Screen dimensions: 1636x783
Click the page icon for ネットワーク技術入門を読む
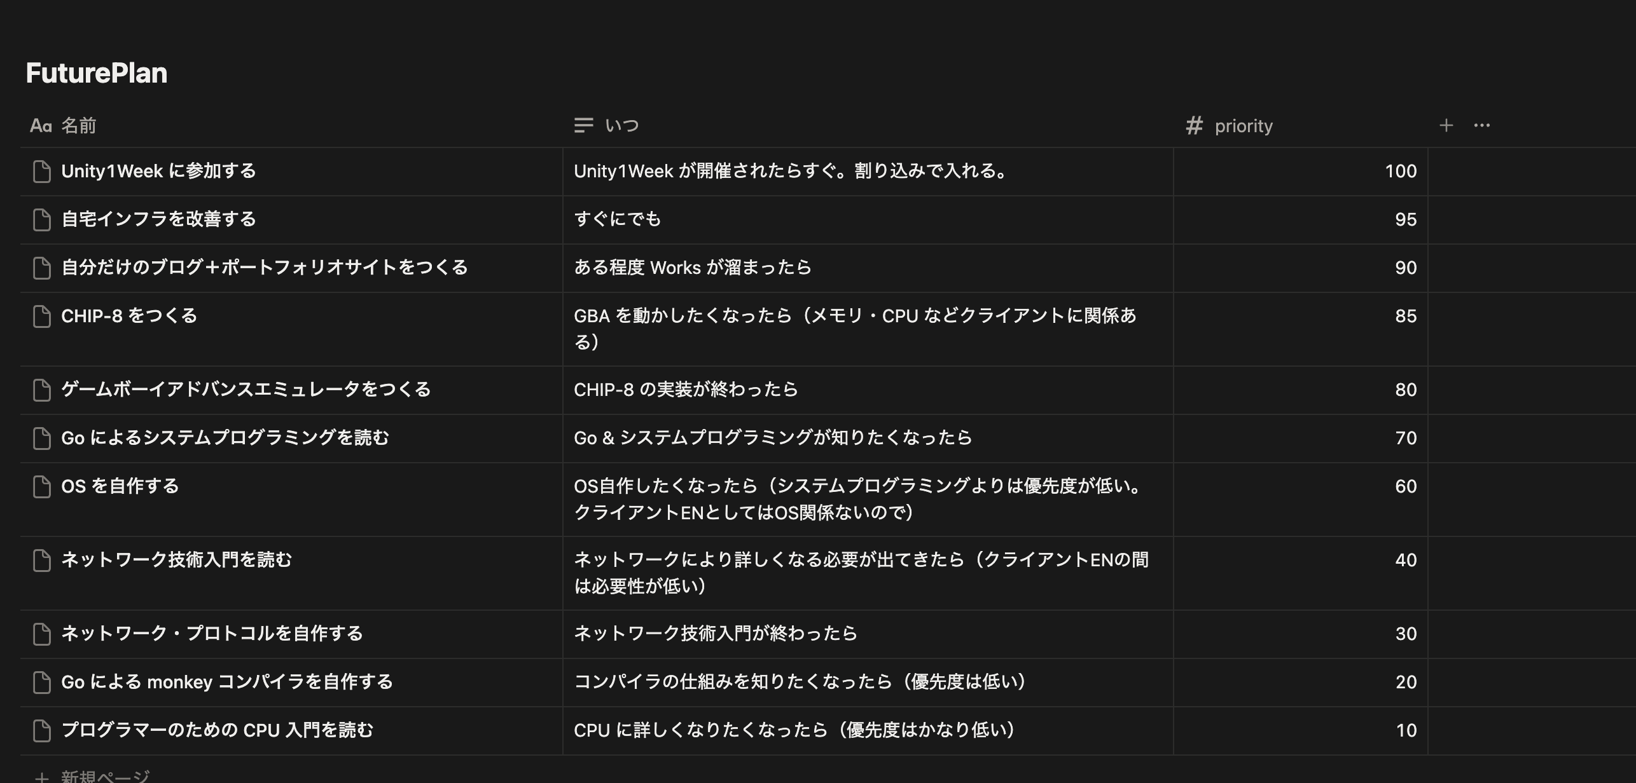pyautogui.click(x=42, y=561)
